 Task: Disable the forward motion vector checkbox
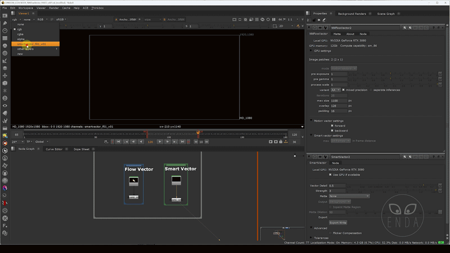(x=332, y=125)
